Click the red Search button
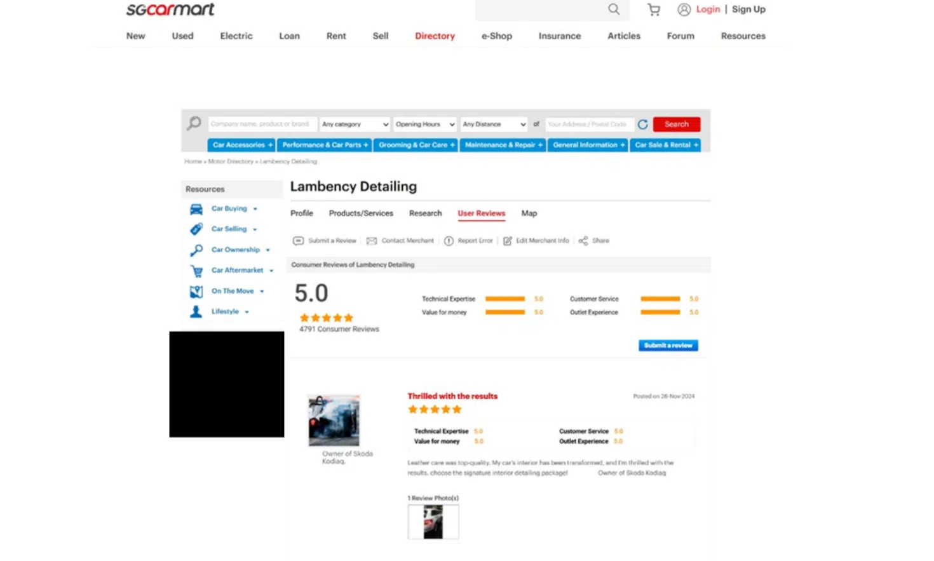934x561 pixels. [x=676, y=125]
